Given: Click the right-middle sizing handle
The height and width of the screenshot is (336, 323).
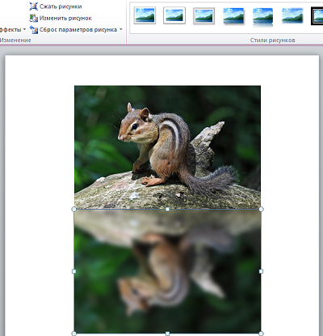Looking at the screenshot, I should point(261,271).
